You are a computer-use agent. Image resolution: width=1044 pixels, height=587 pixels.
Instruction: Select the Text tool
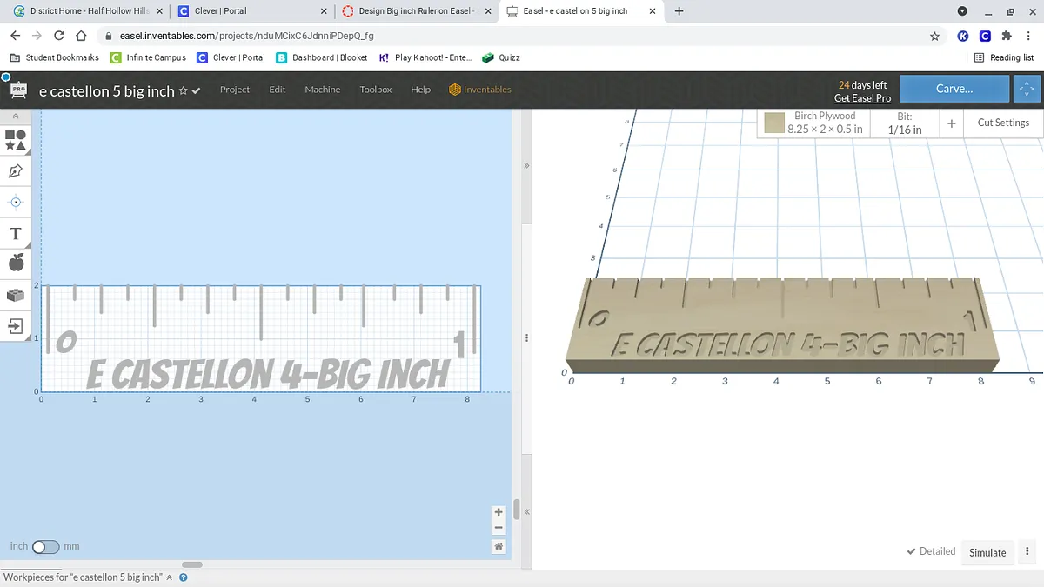[16, 234]
